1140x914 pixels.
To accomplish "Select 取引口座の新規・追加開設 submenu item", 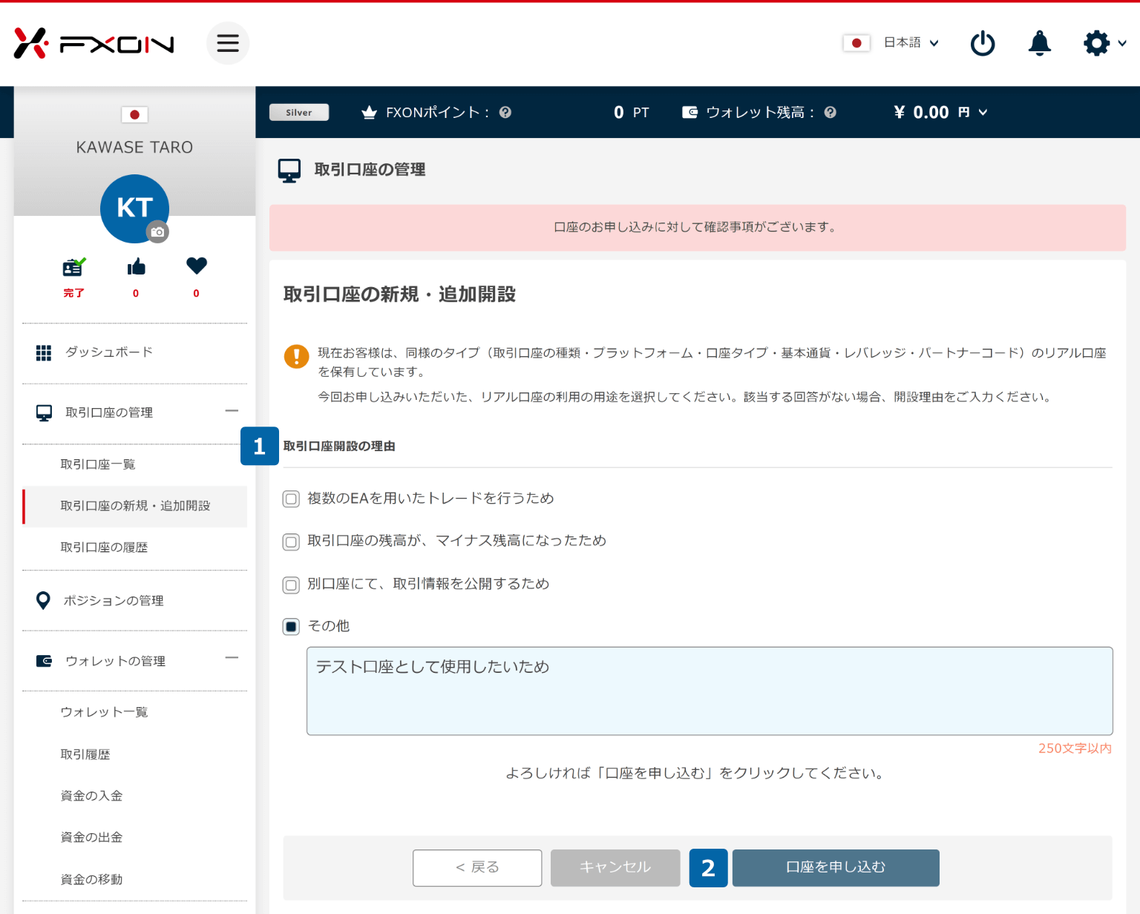I will (x=134, y=506).
